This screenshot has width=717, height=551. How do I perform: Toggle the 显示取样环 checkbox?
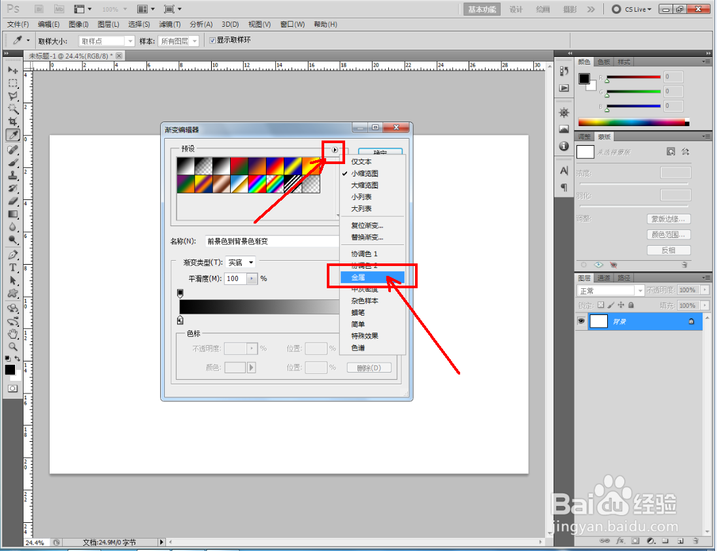click(x=212, y=41)
